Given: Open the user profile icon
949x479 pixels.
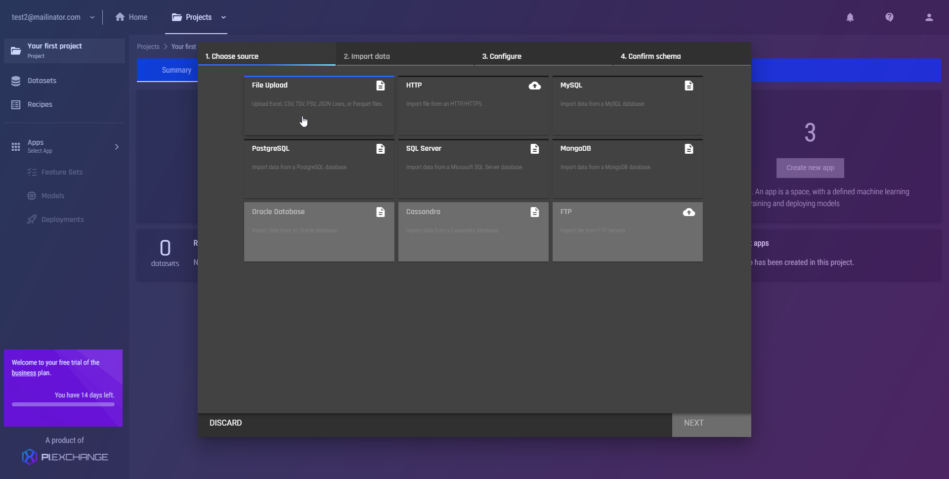Looking at the screenshot, I should (x=929, y=17).
